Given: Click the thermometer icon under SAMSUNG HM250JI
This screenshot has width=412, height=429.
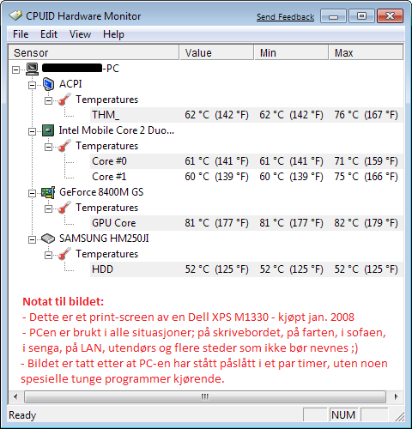Looking at the screenshot, I should pos(64,254).
